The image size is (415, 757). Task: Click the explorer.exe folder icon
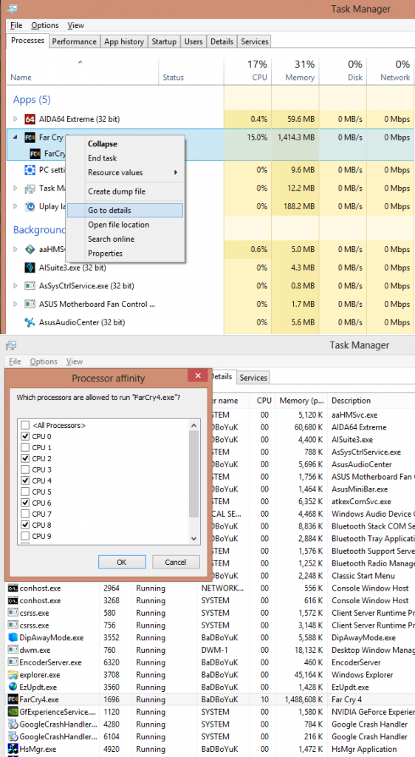pos(13,674)
